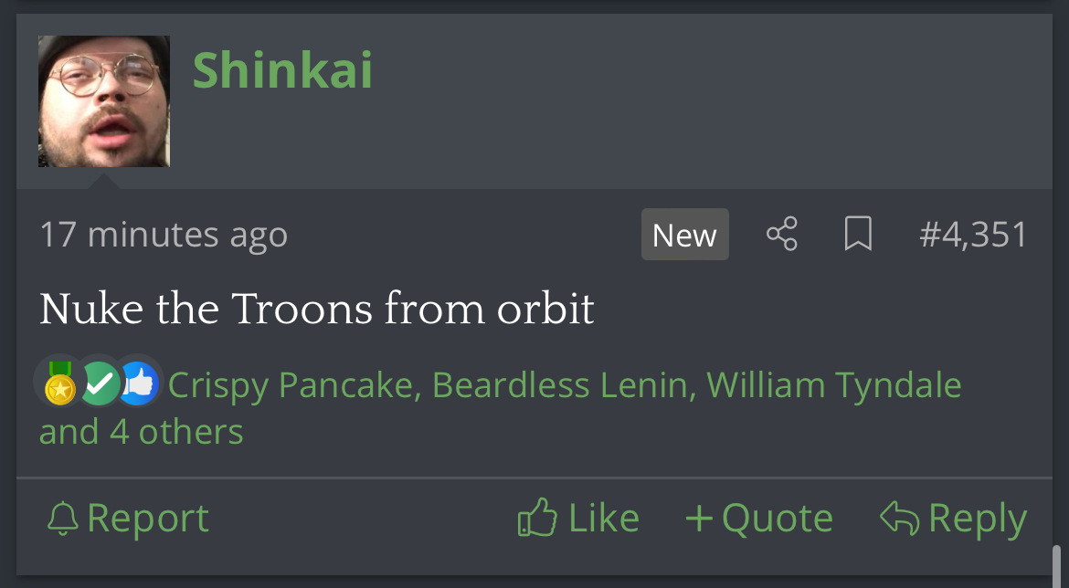Show the "and 4 others" reactions list
Viewport: 1069px width, 588px height.
(x=141, y=432)
